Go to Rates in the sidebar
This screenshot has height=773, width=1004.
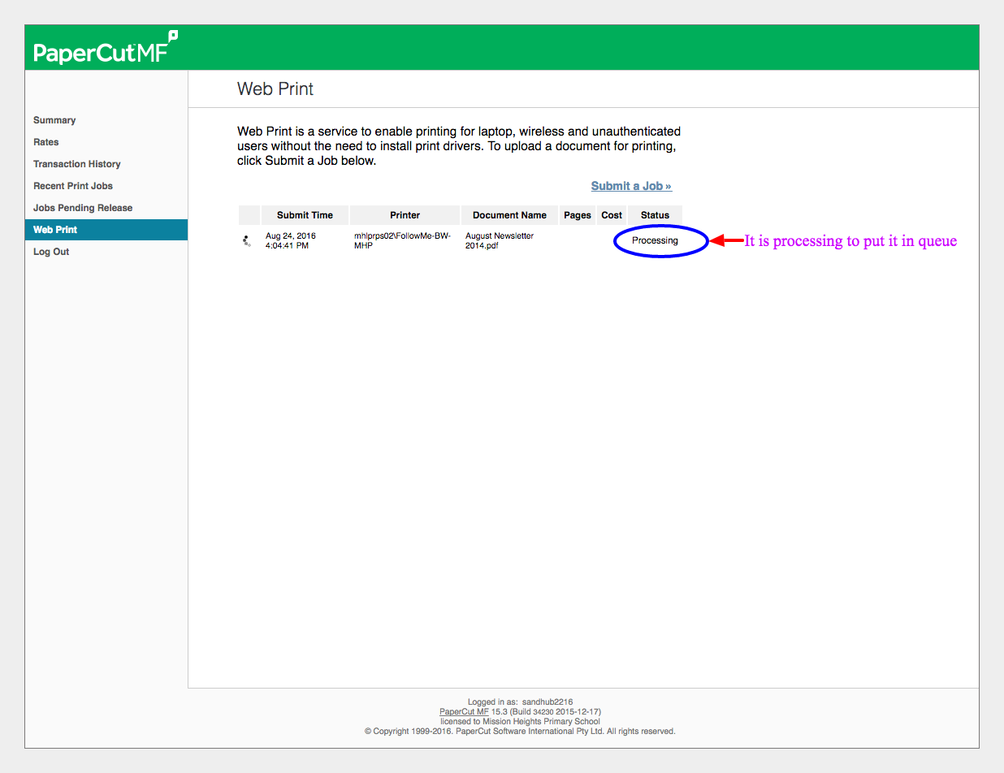pyautogui.click(x=46, y=142)
